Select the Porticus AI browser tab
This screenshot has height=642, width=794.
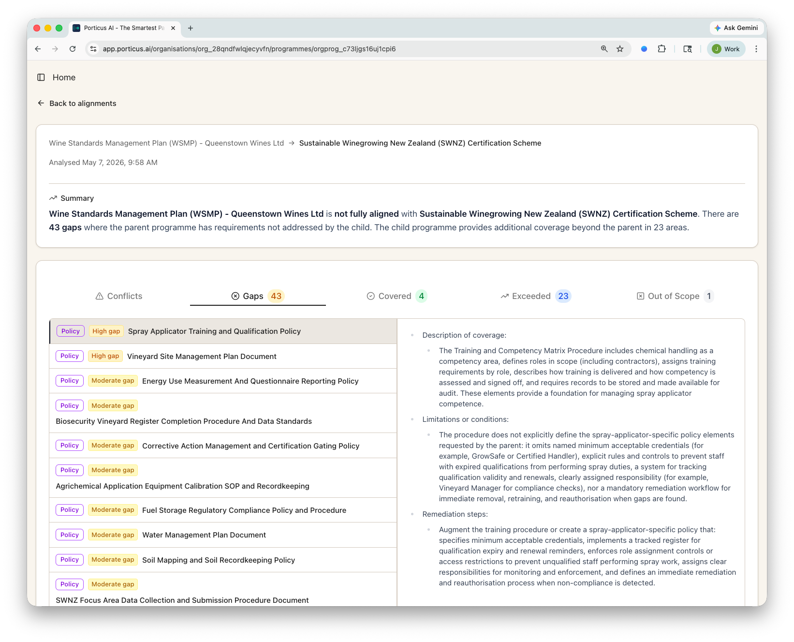125,28
